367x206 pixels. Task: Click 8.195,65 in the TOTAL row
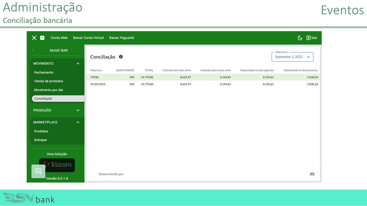268,77
